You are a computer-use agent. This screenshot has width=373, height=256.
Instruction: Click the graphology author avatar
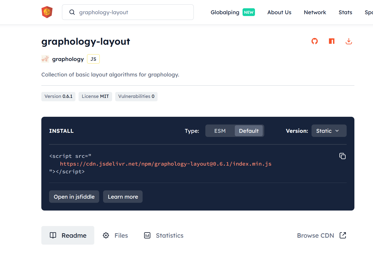[x=45, y=59]
